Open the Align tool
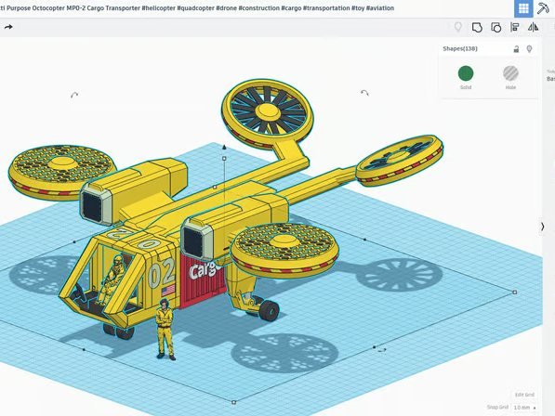Screen dimensions: 555x416 click(515, 27)
